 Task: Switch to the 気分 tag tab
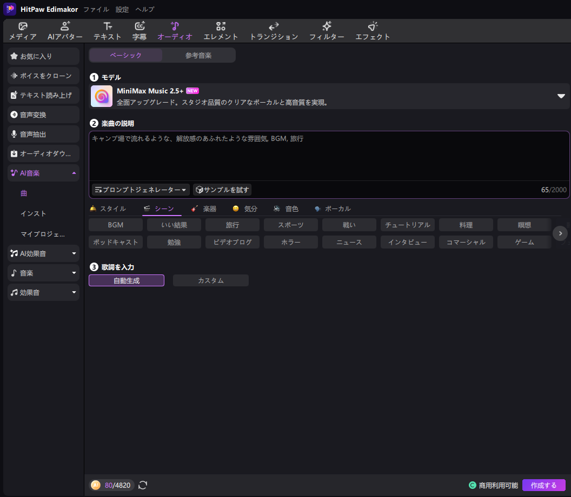[245, 209]
